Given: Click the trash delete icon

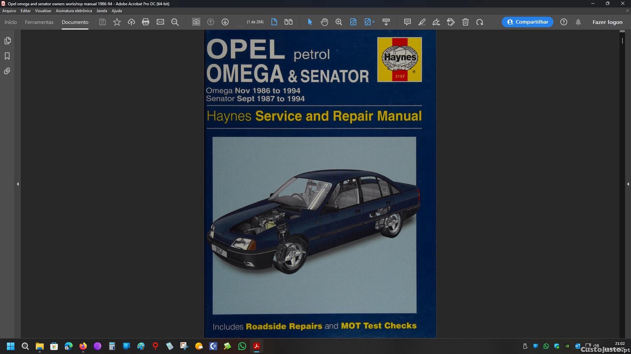Looking at the screenshot, I should click(x=465, y=22).
